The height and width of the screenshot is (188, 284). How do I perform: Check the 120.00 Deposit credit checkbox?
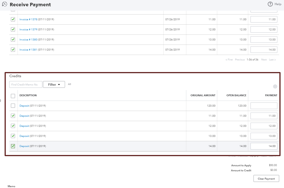pos(13,106)
